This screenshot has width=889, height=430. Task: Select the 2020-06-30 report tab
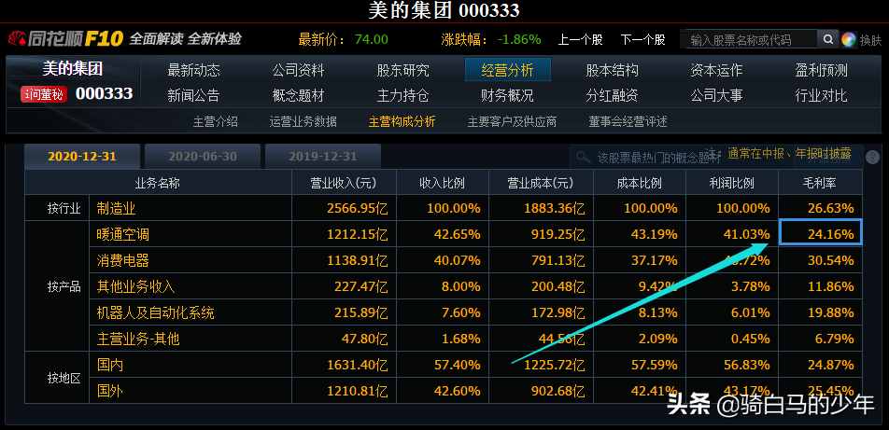click(x=203, y=157)
